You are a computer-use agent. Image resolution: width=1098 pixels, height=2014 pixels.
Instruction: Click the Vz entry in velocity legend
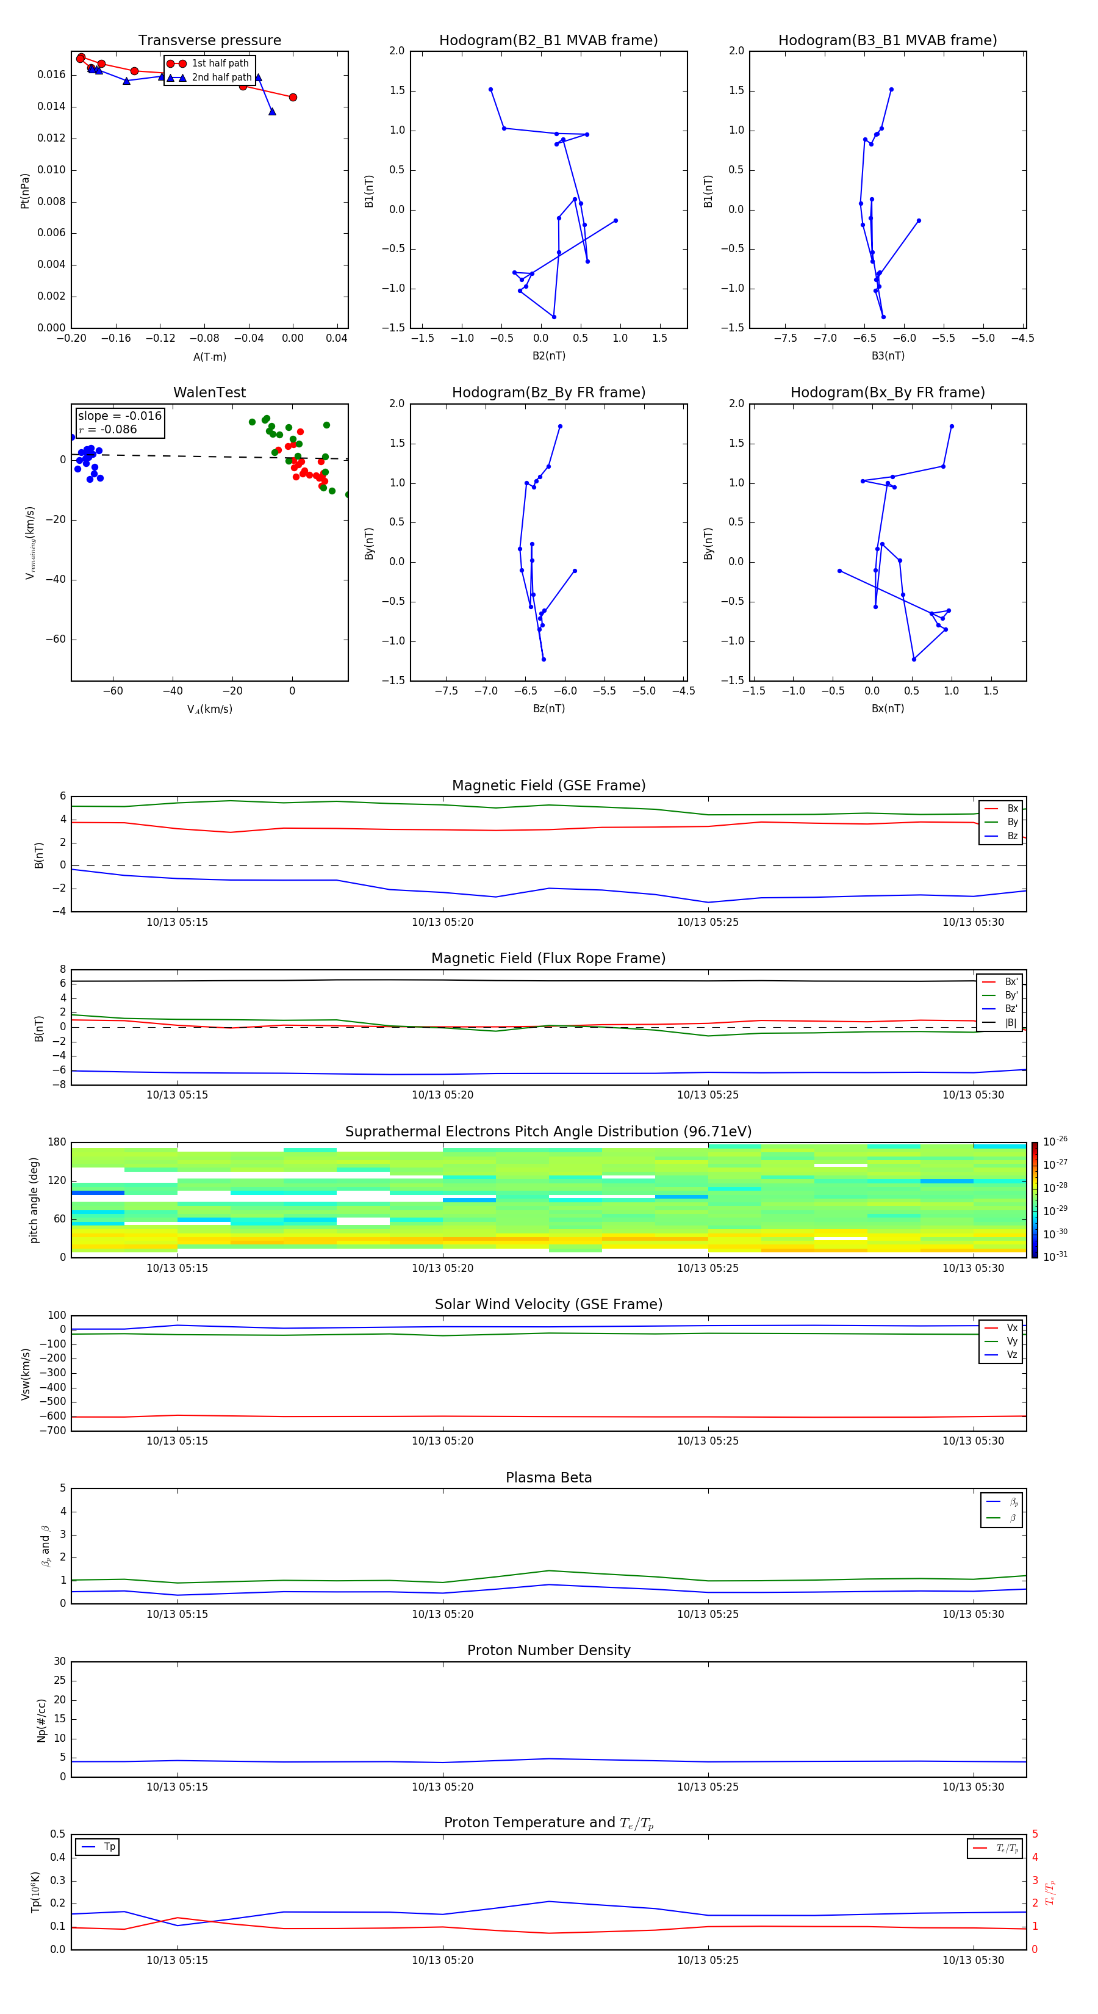1001,1355
